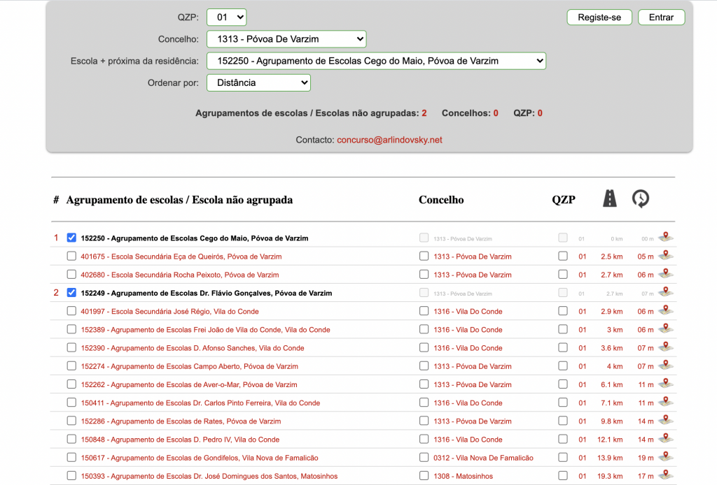This screenshot has height=485, width=717.
Task: Open map pin for Agrupamento de Gondifelos
Action: pyautogui.click(x=666, y=457)
